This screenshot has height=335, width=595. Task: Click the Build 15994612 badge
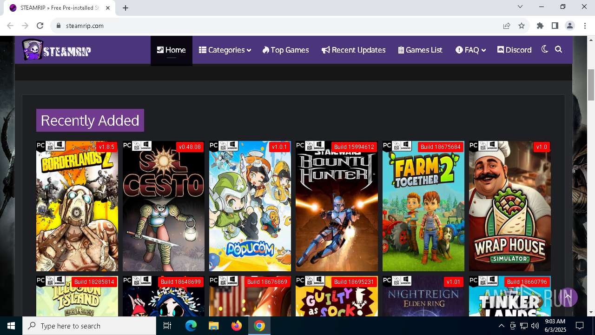(x=354, y=147)
